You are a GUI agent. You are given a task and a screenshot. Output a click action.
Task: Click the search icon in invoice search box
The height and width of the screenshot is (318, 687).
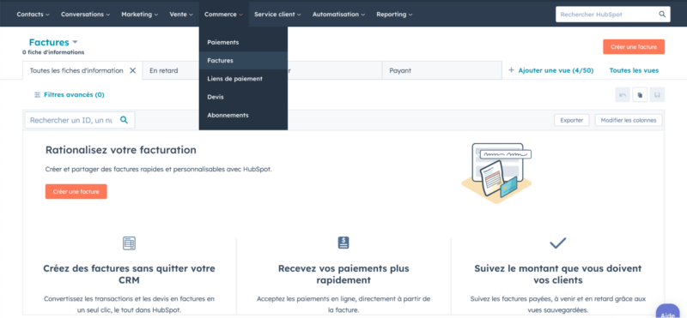(124, 120)
